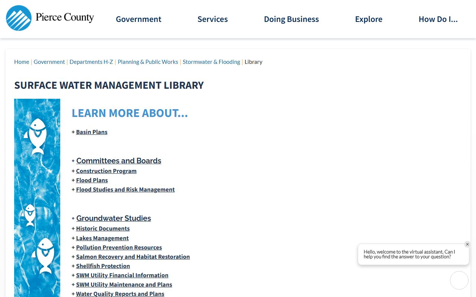Open the Doing Business menu
This screenshot has width=476, height=297.
coord(291,19)
